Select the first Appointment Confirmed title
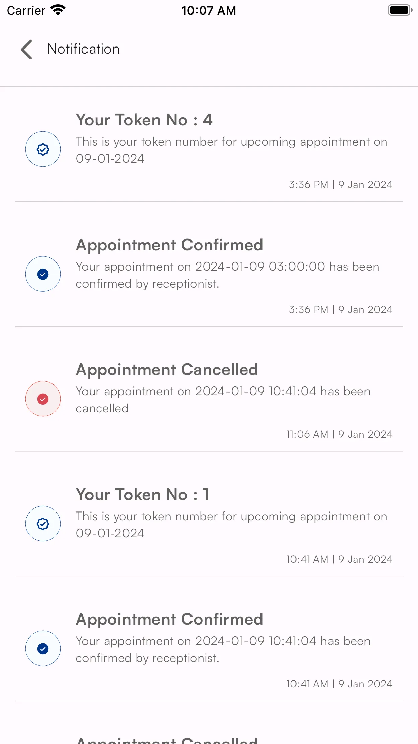 point(169,245)
